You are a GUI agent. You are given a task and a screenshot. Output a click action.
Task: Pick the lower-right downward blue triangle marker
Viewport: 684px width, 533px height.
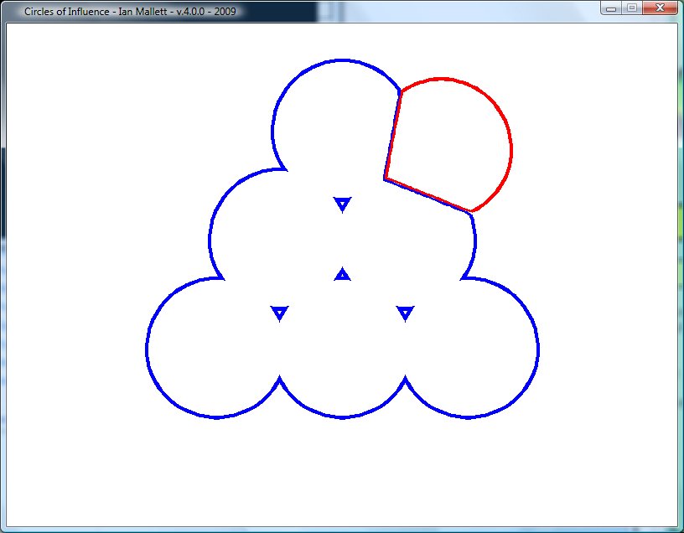point(406,313)
